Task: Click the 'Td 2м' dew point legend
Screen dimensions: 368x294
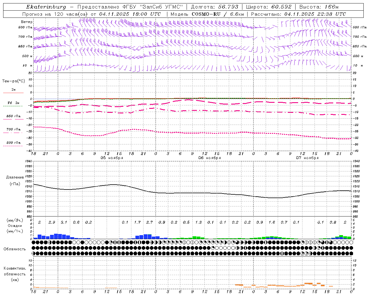Action: pyautogui.click(x=14, y=103)
